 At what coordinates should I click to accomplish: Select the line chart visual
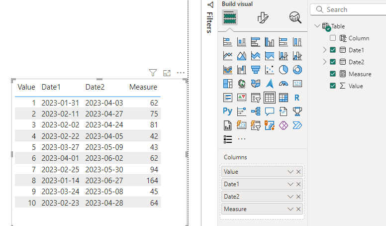(x=227, y=56)
